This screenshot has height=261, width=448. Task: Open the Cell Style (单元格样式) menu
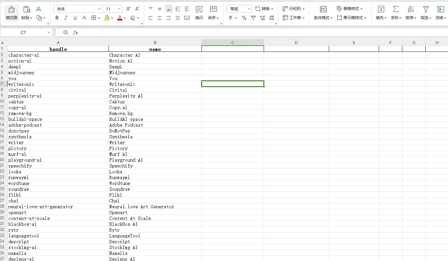pyautogui.click(x=351, y=18)
